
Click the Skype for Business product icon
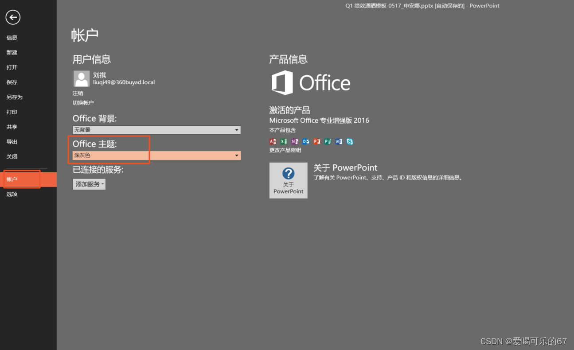click(350, 142)
